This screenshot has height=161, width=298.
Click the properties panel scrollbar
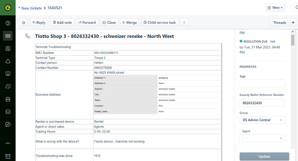click(x=293, y=40)
